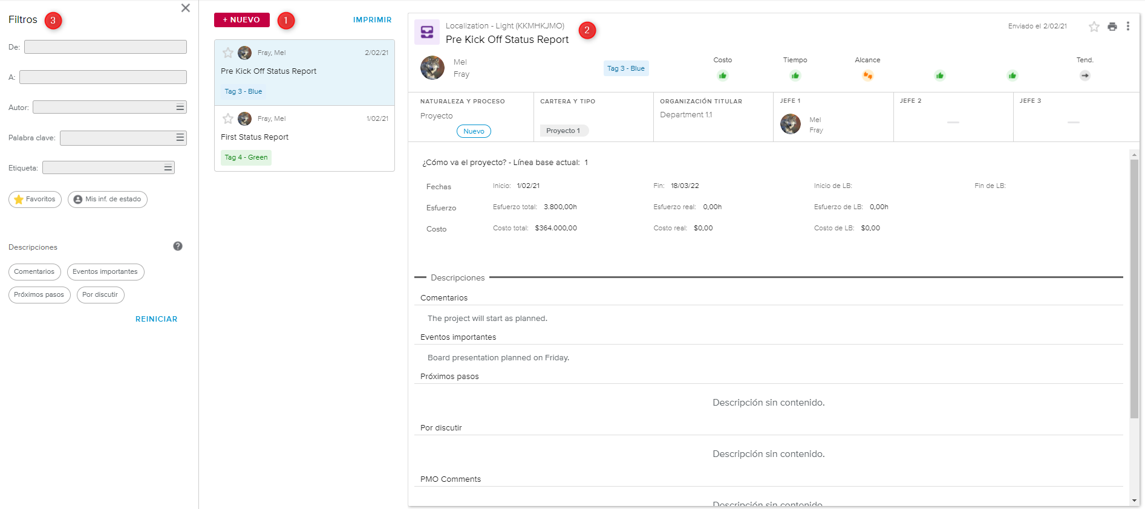Open the three-dot more options menu
The height and width of the screenshot is (509, 1145).
(1127, 27)
